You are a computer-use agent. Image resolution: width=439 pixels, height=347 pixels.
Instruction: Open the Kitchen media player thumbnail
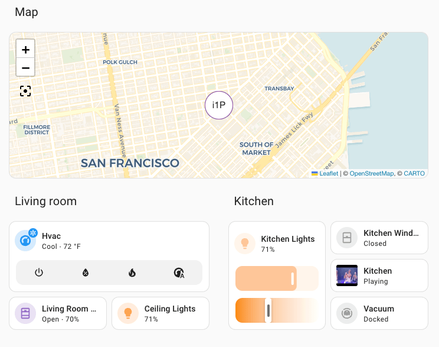347,275
